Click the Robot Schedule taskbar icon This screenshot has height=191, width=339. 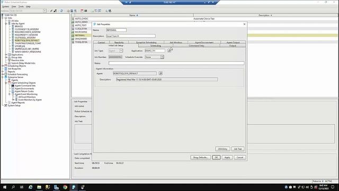(x=74, y=187)
